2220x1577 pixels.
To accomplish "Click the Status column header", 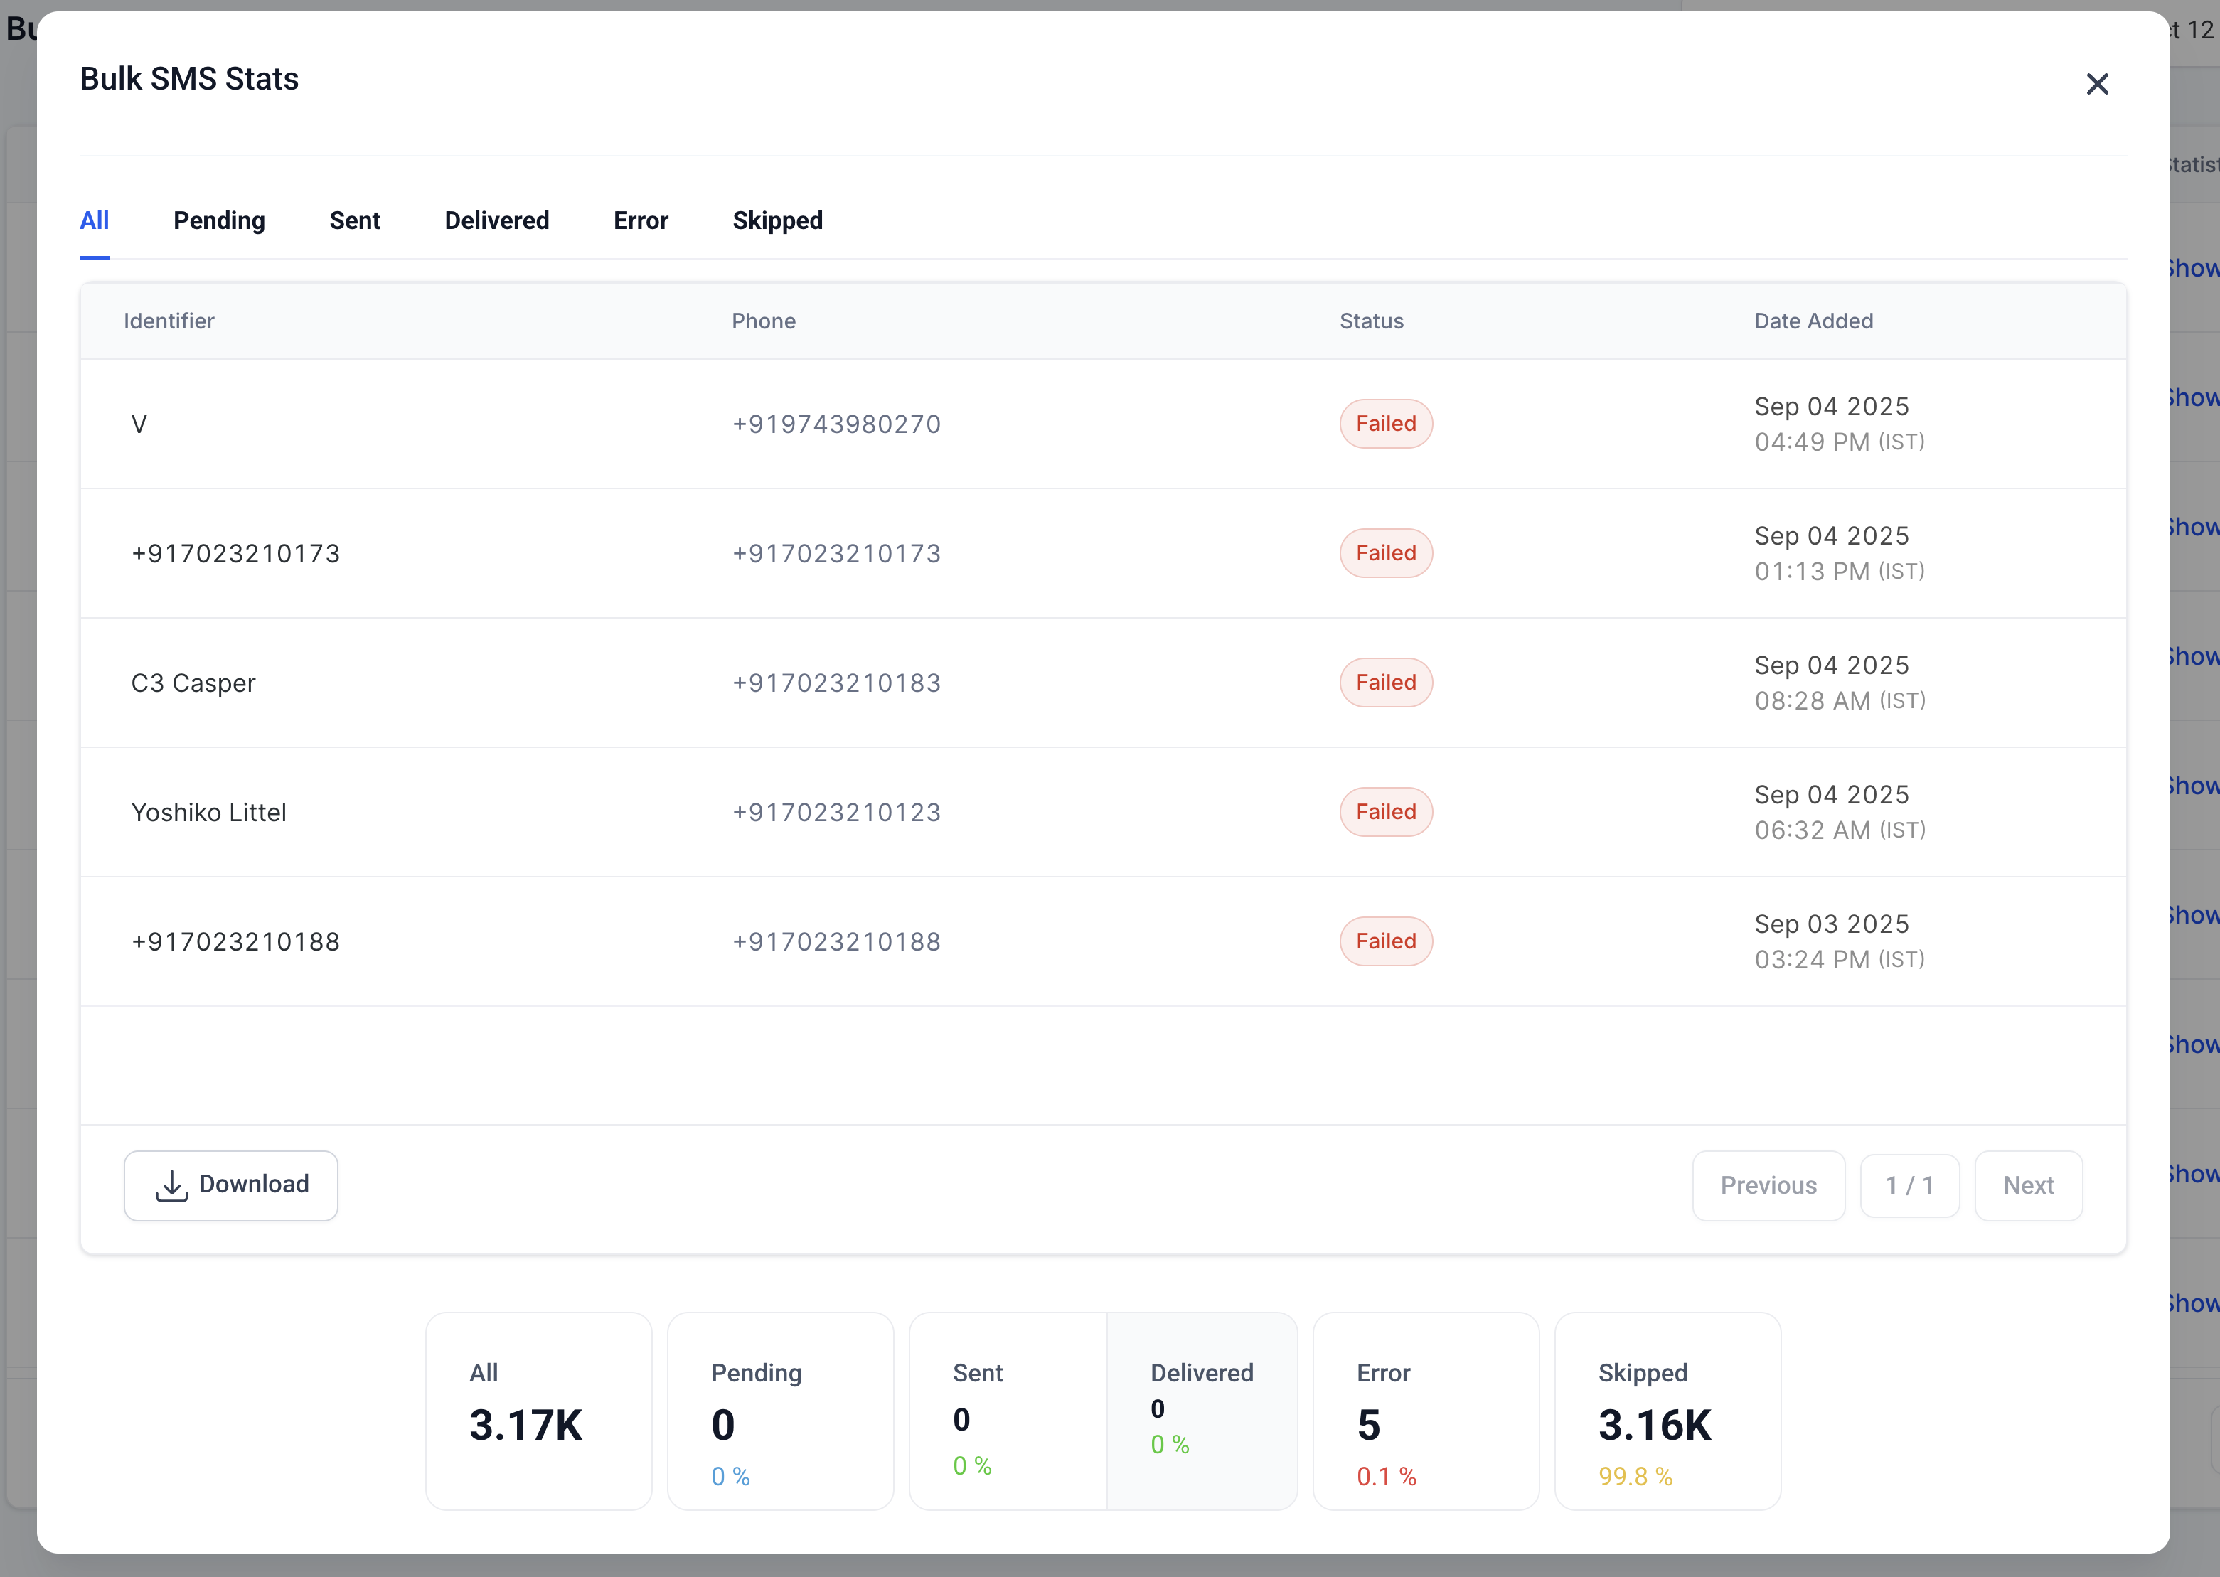I will (x=1371, y=321).
